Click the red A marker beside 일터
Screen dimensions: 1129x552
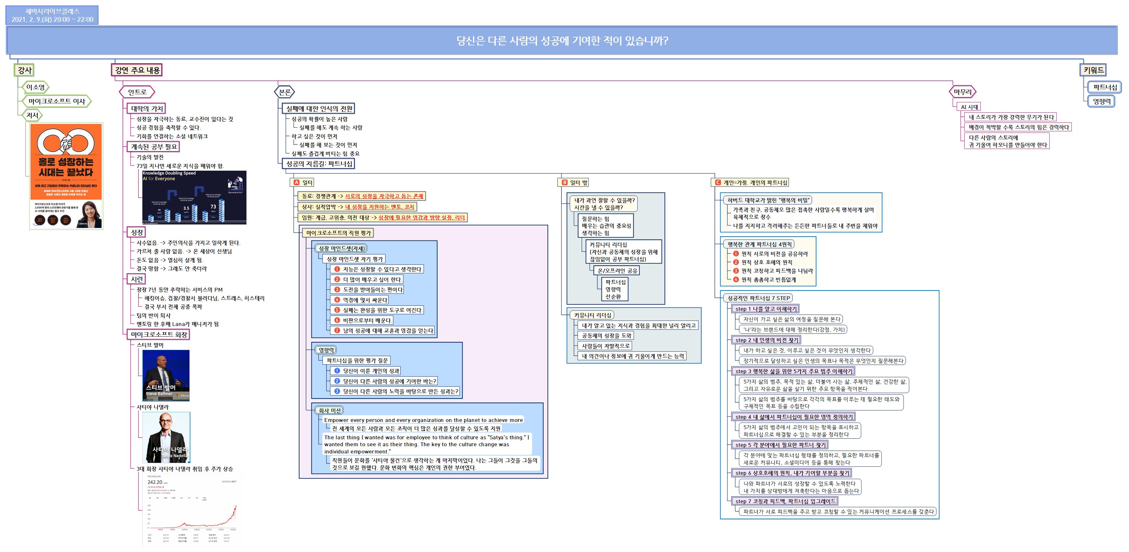[x=296, y=182]
